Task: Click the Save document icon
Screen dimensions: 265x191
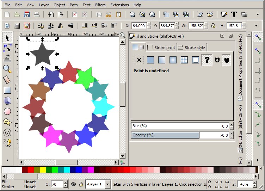Action: [26, 14]
